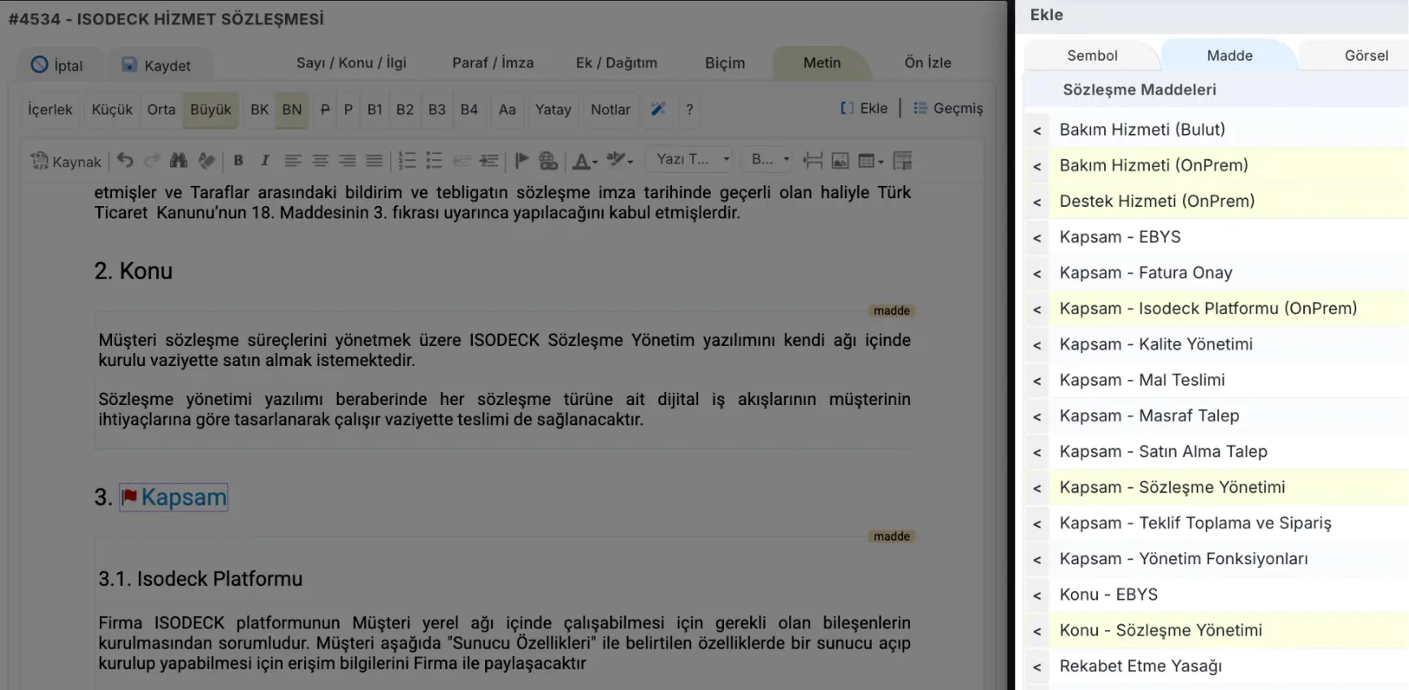Open the Paraf / İmza tab
1409x690 pixels.
(492, 63)
